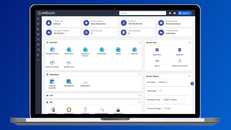Click the Search input field
Viewport: 231px width, 130px height.
[x=143, y=13]
